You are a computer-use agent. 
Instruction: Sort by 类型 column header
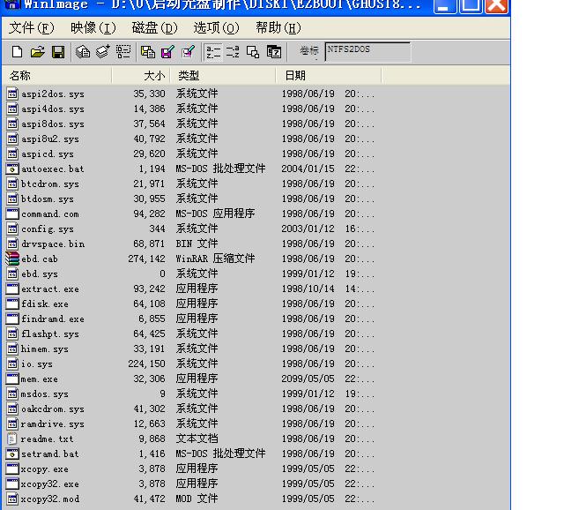[223, 76]
